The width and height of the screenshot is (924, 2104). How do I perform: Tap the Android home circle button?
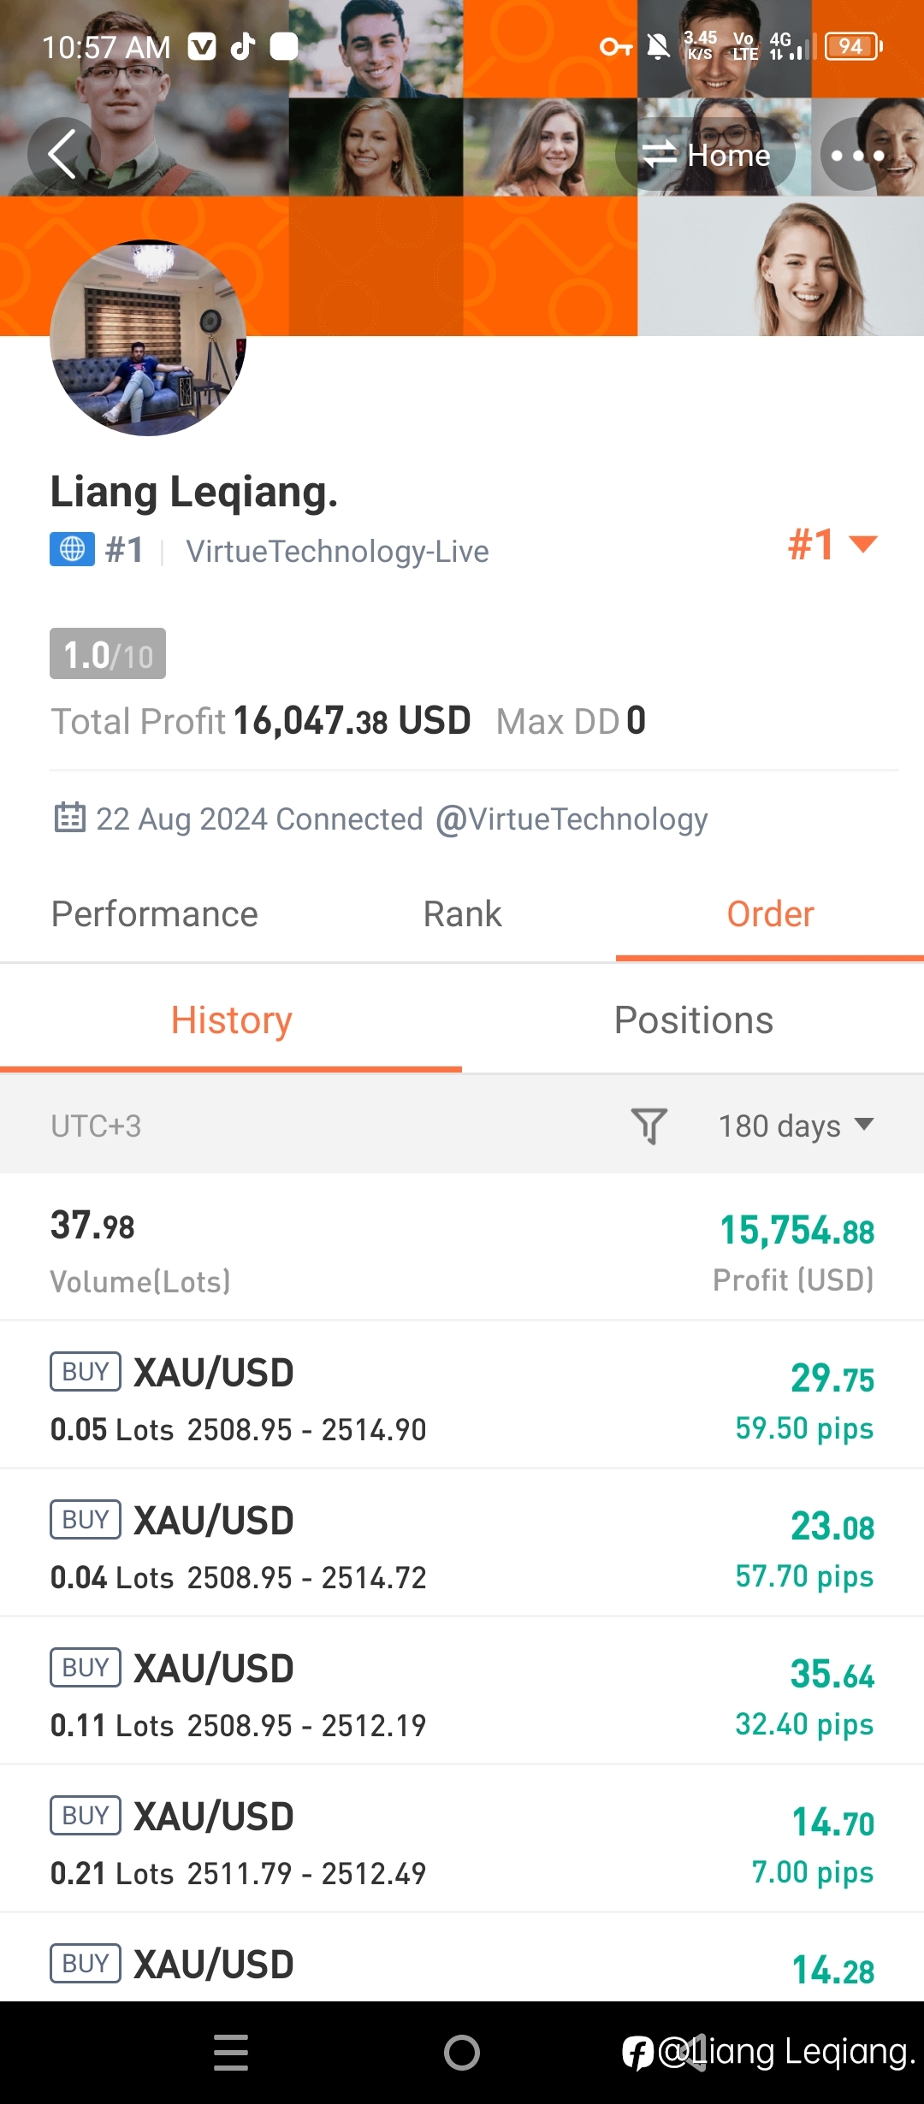click(462, 2053)
